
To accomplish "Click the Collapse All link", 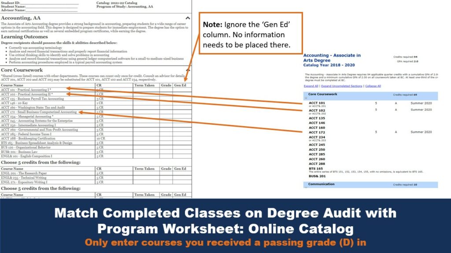I will click(x=373, y=86).
